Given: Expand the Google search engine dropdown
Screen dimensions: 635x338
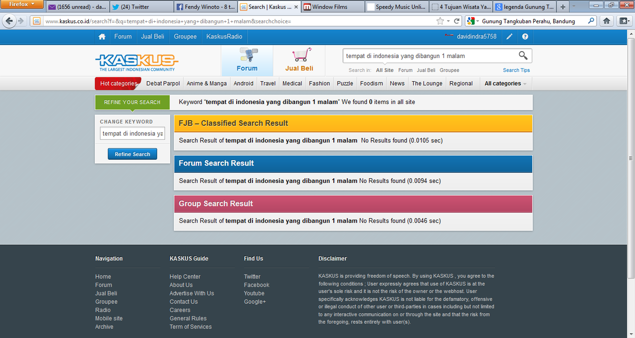Looking at the screenshot, I should [473, 21].
